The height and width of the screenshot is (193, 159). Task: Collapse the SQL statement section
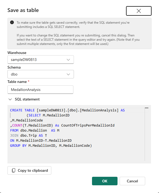click(x=10, y=99)
